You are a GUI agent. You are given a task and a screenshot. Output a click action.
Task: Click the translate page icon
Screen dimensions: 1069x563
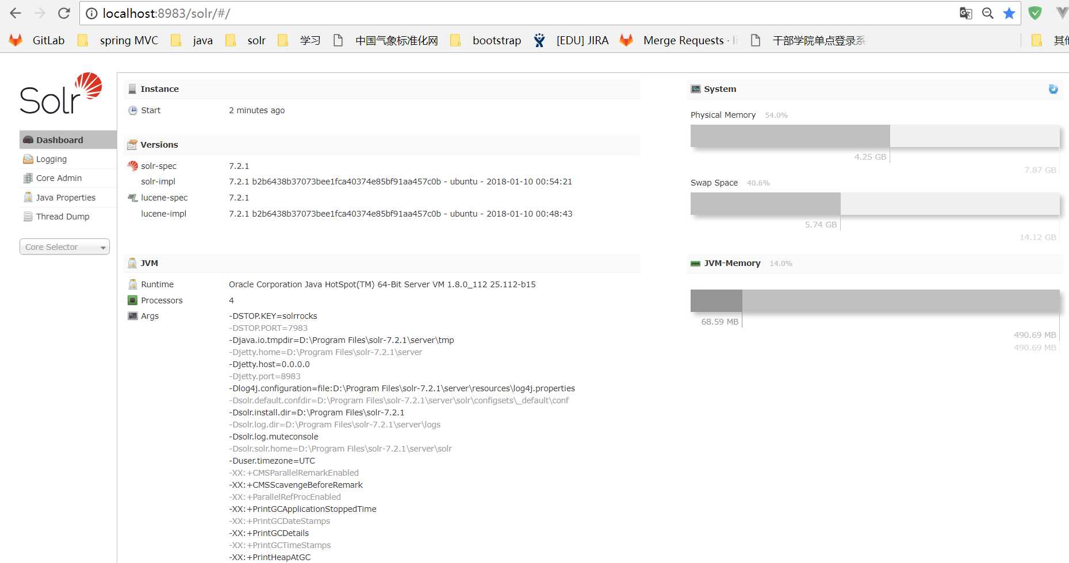(x=966, y=13)
